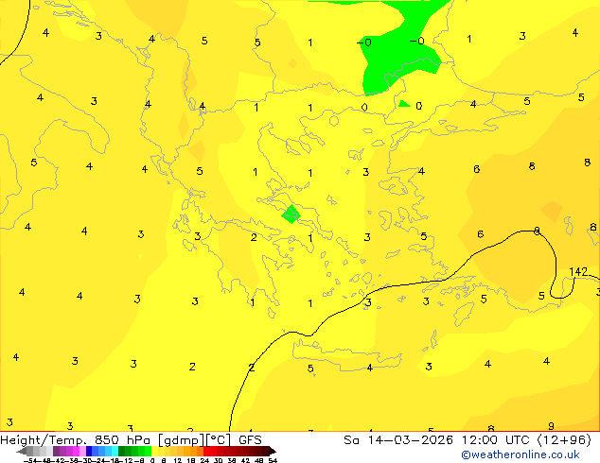Click the temperature value 9 on the map
Viewport: 600px width, 463px height.
coord(551,426)
